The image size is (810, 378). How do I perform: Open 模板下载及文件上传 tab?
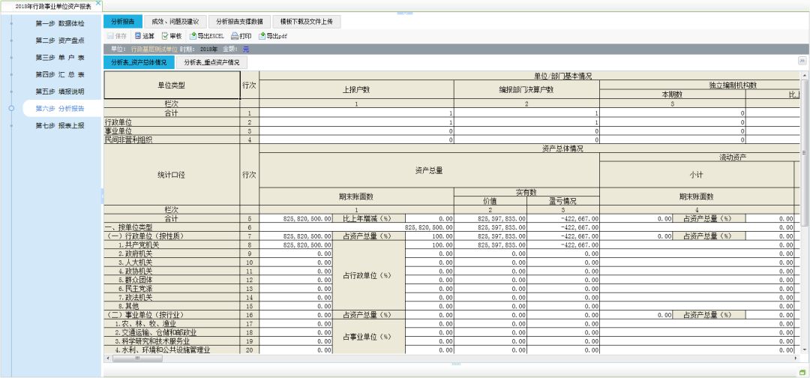coord(307,22)
